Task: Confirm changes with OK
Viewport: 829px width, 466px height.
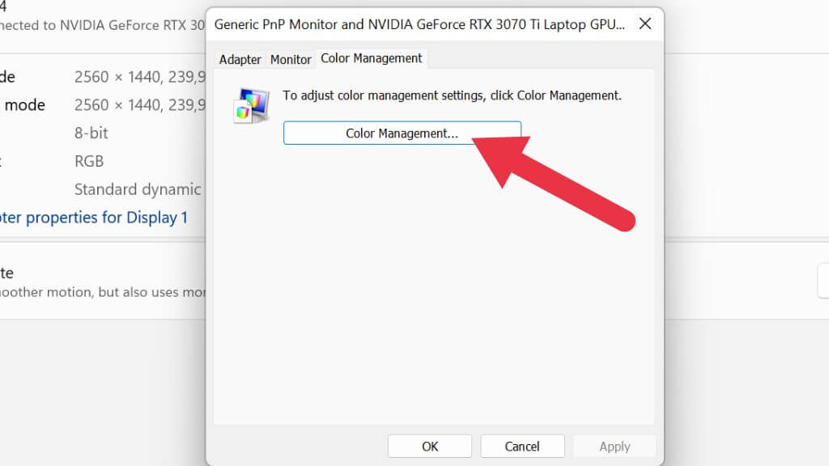Action: 430,446
